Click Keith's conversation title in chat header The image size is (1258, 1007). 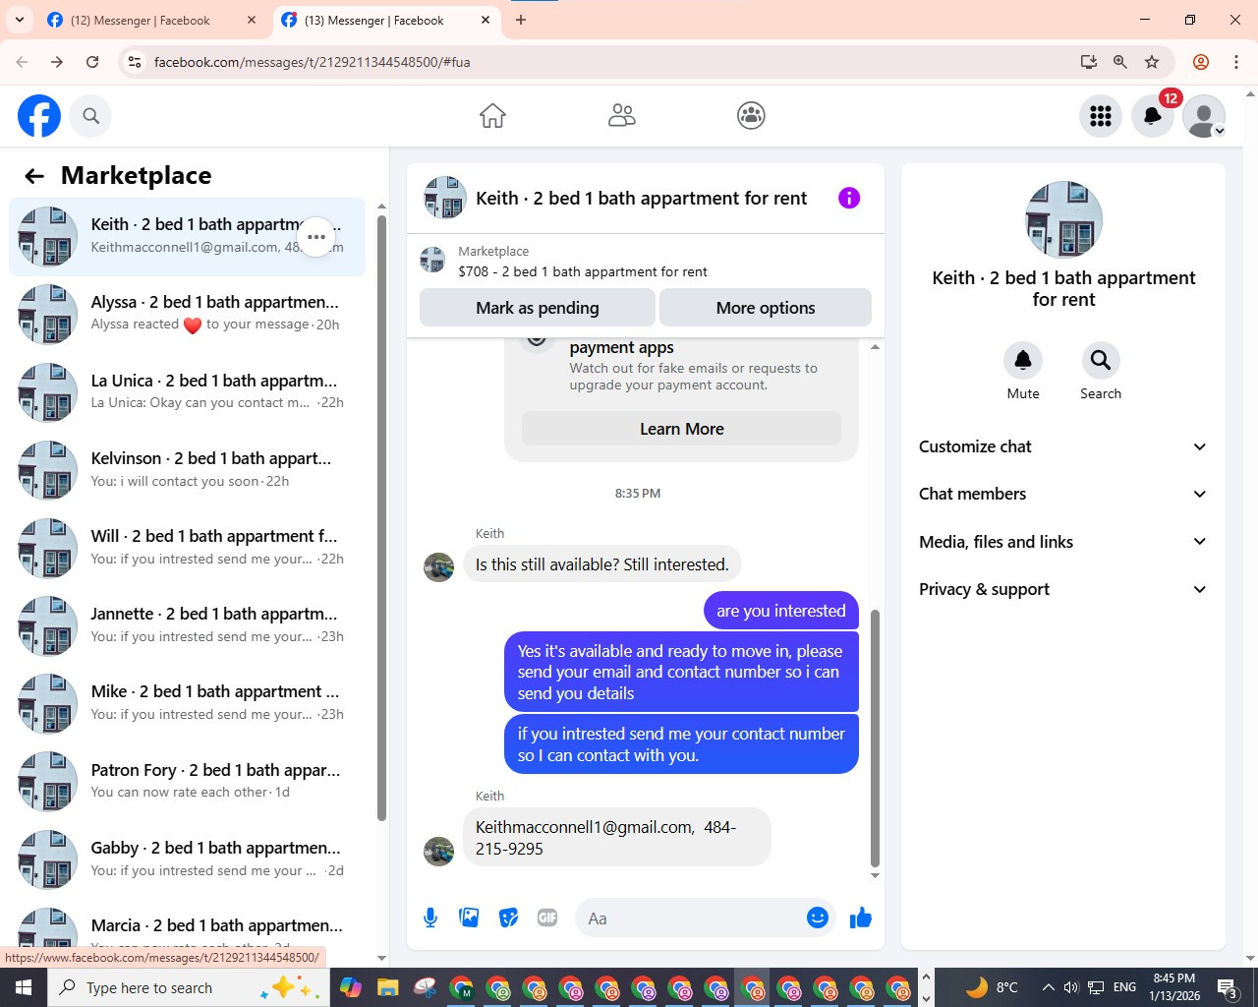tap(642, 198)
